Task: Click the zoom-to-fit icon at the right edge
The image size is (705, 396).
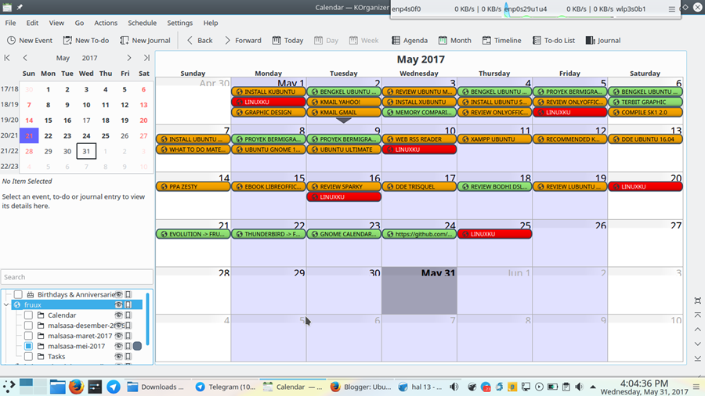Action: 697,301
